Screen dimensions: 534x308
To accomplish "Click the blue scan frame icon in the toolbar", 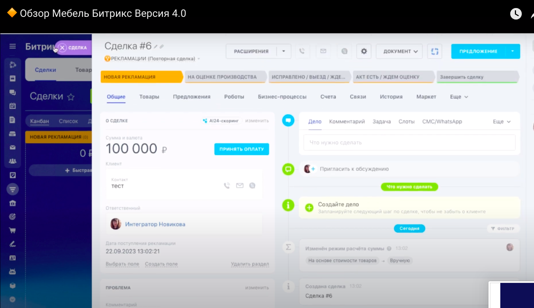I will 434,51.
